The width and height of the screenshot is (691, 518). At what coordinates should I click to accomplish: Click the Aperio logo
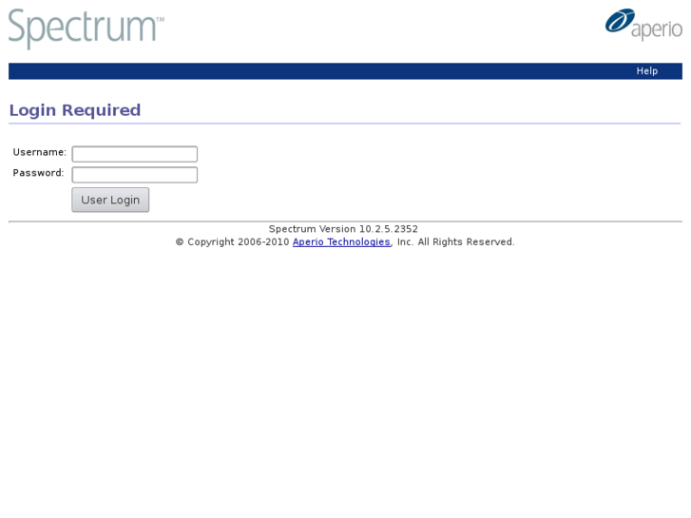coord(643,25)
